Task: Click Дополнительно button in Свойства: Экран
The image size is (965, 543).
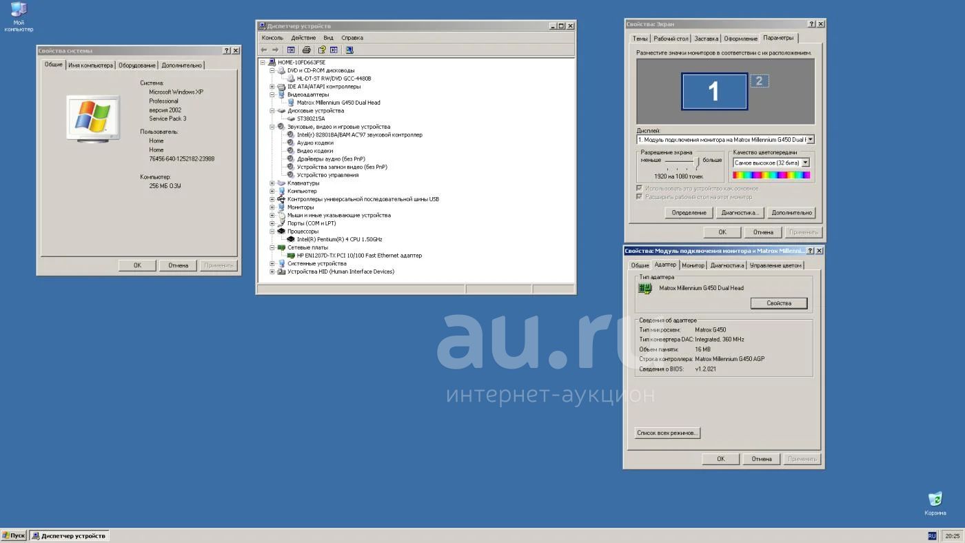Action: (x=792, y=213)
